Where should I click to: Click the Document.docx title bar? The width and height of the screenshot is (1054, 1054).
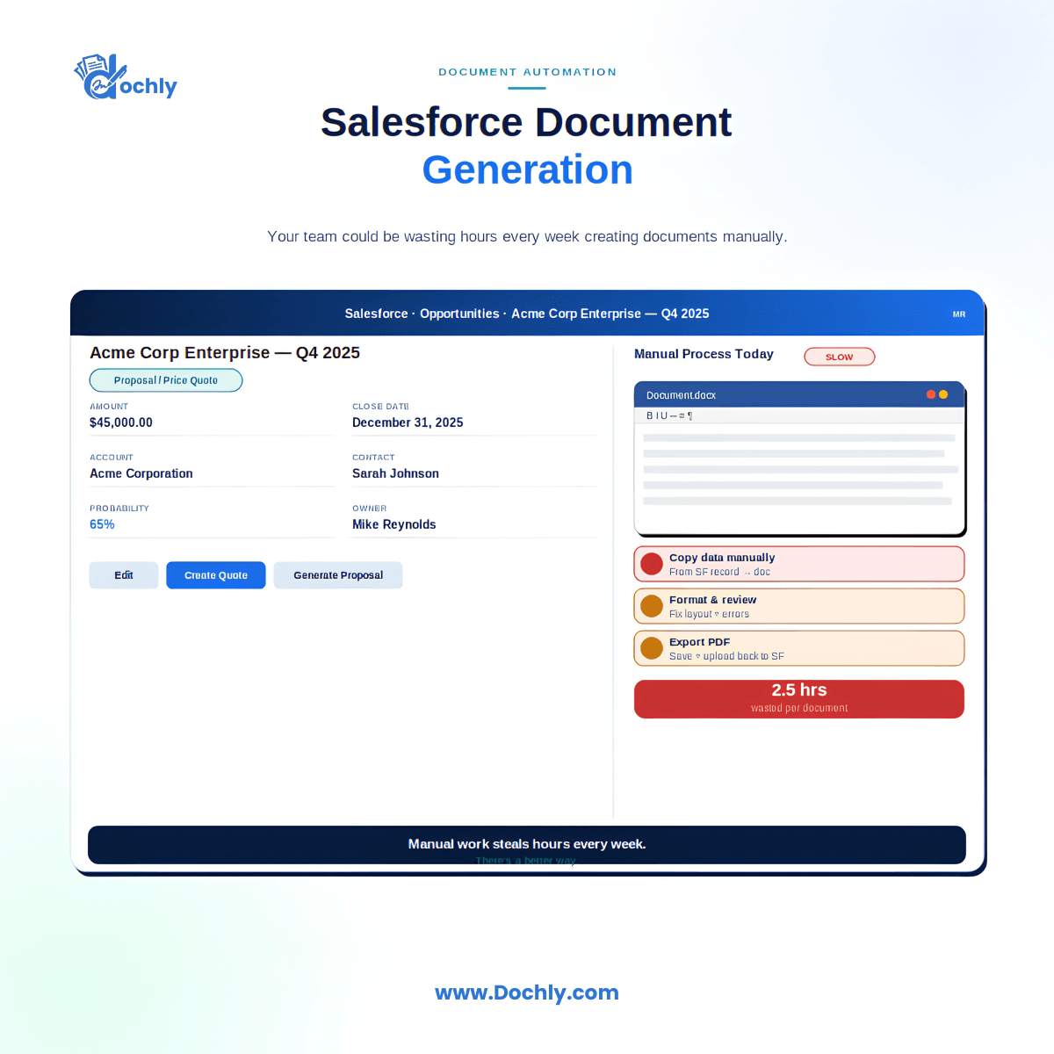pyautogui.click(x=799, y=394)
